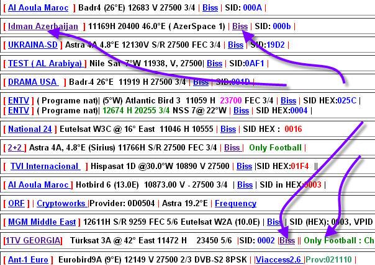
Task: Open the 1TV GEORGIA channel link
Action: [x=33, y=240]
